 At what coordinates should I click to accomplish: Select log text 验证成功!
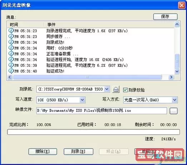coord(55,71)
